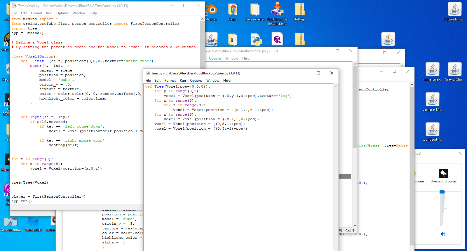
Task: Click scroll-down arrow in main.py editor
Action: pos(355,225)
